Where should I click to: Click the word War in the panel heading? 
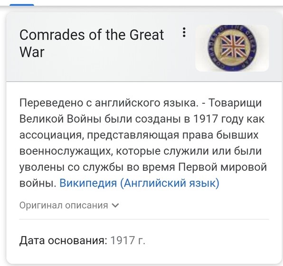coord(32,52)
